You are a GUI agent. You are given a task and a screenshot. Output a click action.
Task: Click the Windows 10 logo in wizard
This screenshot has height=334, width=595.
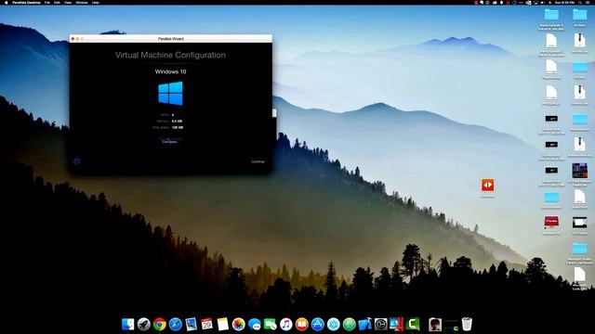click(170, 93)
